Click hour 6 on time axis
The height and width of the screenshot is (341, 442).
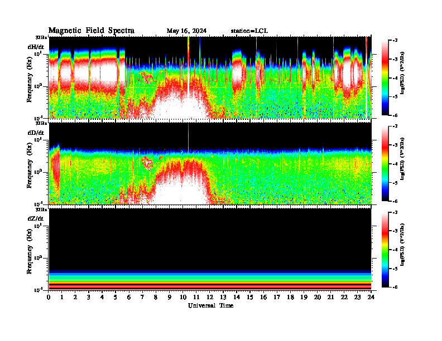coord(129,298)
